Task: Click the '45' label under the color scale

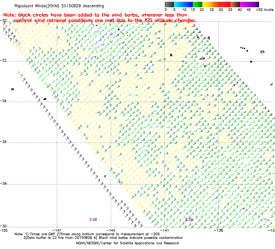Action: point(249,10)
